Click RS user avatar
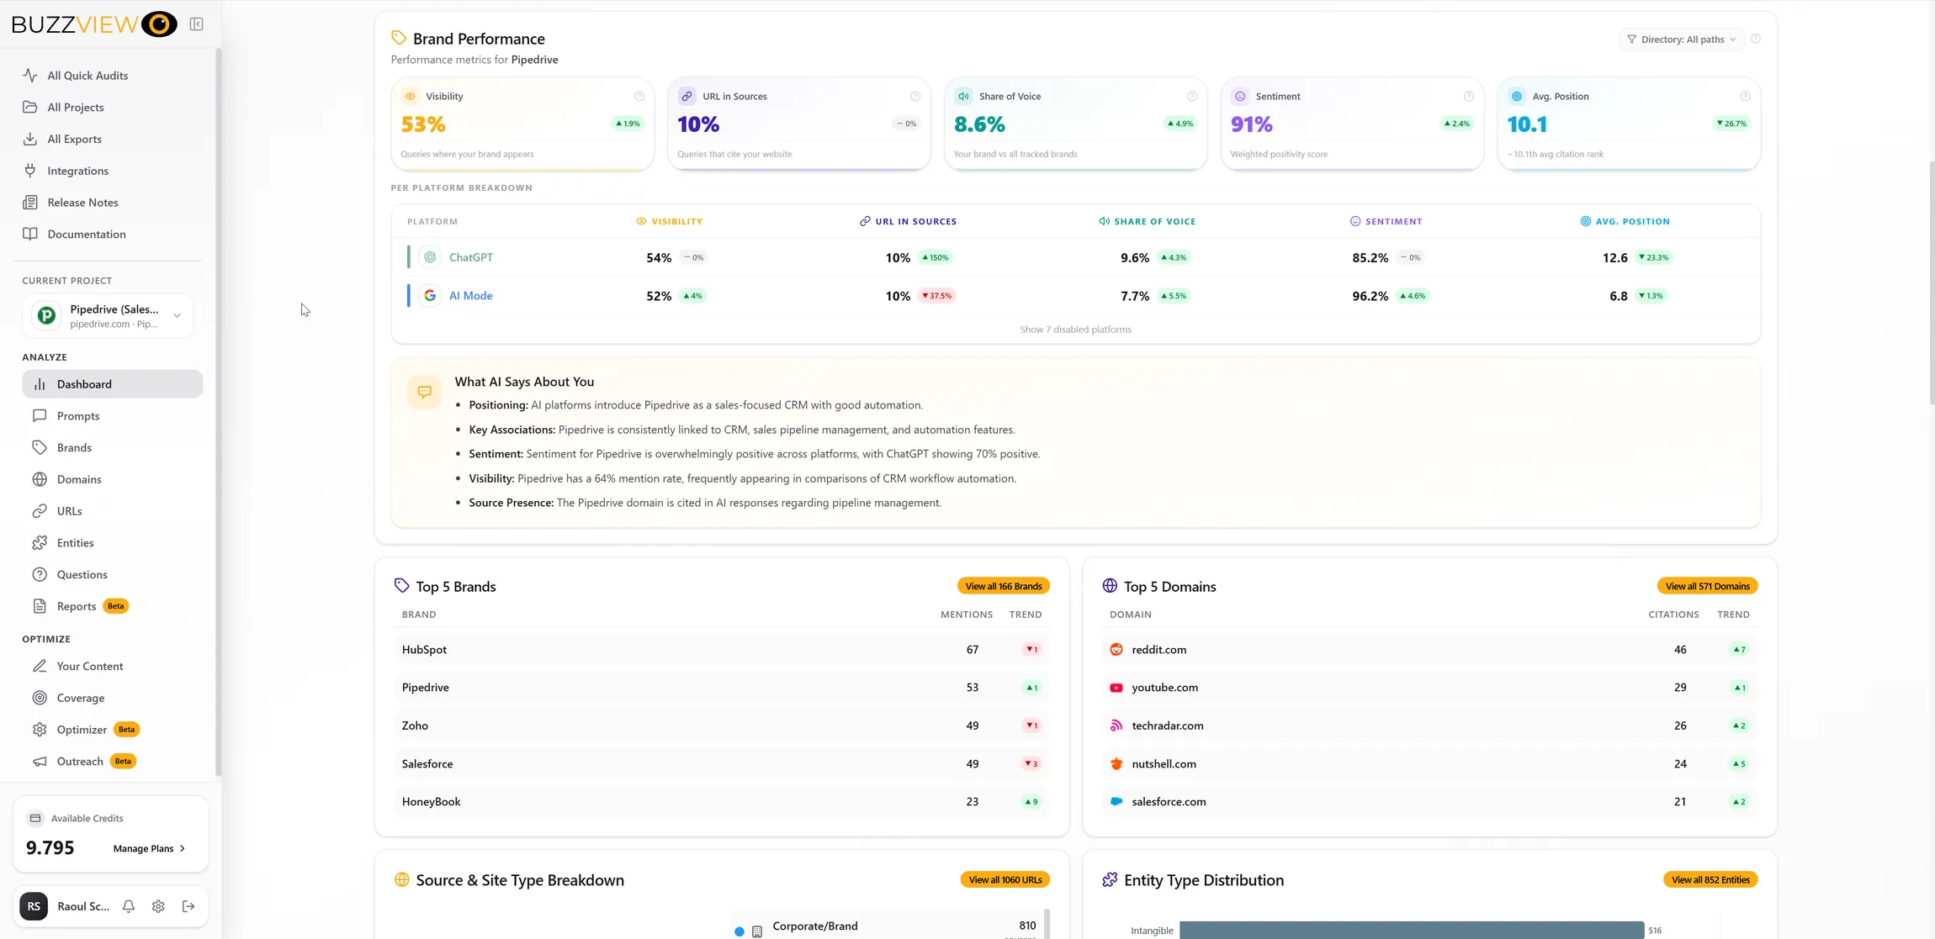 click(x=34, y=906)
